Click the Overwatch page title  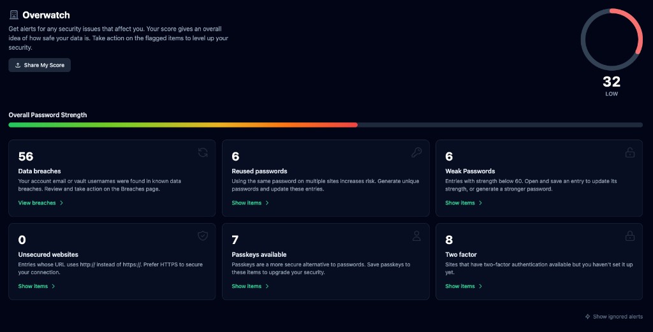pos(46,15)
